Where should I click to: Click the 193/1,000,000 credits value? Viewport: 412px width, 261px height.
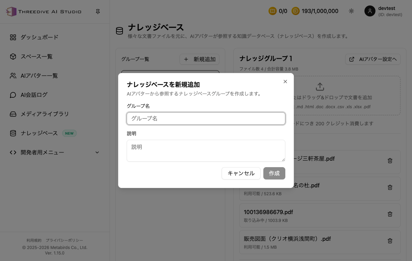tap(320, 11)
